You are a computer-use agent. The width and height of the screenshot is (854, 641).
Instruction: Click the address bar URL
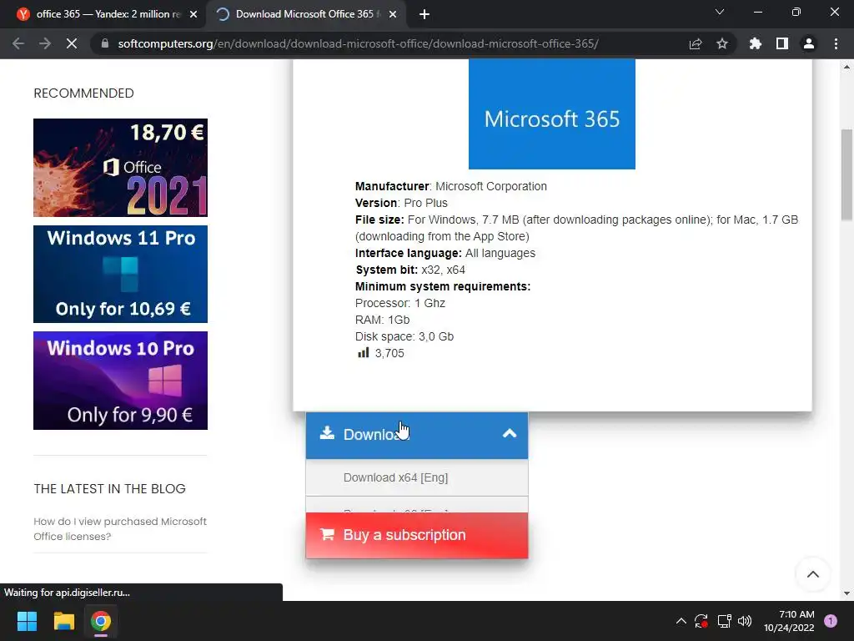click(x=358, y=43)
